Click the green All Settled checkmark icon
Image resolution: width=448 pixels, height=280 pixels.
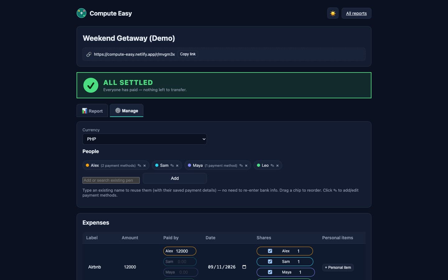[91, 85]
